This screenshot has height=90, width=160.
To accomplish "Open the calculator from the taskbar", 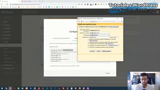I will pyautogui.click(x=71, y=88).
